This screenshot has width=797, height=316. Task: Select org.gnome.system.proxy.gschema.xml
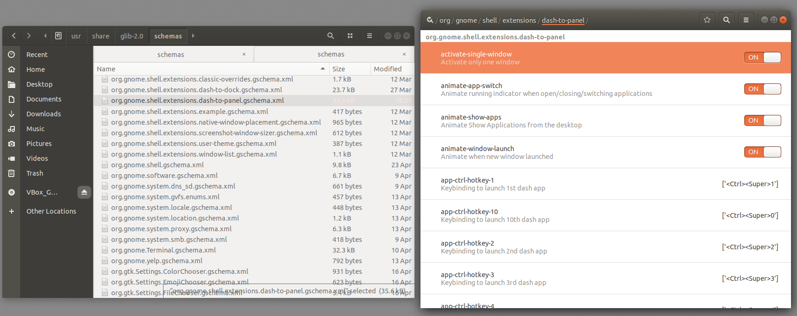coord(254,229)
